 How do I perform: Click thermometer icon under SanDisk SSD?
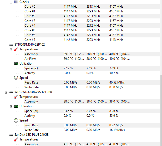(x=16, y=140)
